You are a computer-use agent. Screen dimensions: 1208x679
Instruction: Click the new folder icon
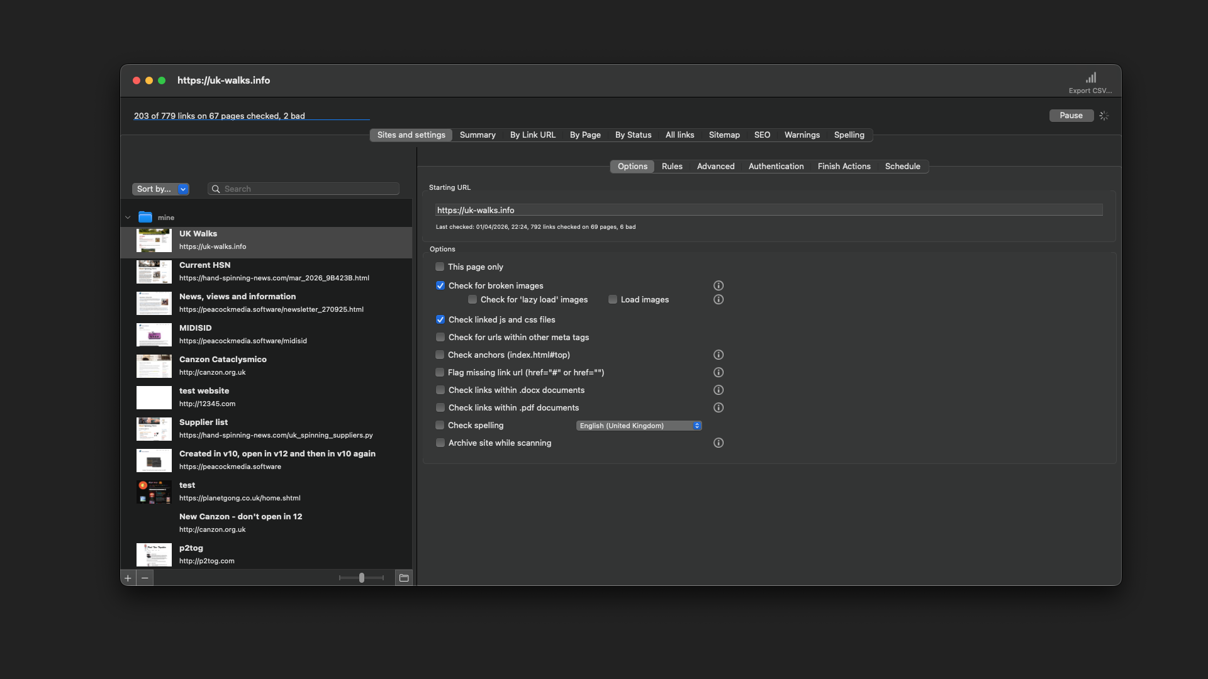pyautogui.click(x=404, y=578)
